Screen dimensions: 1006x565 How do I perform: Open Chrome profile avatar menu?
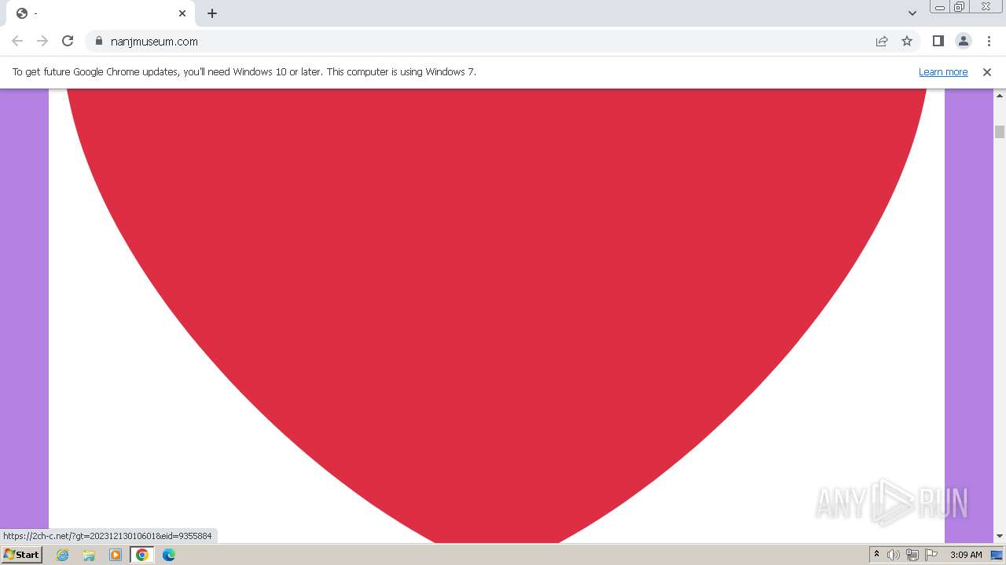(963, 41)
